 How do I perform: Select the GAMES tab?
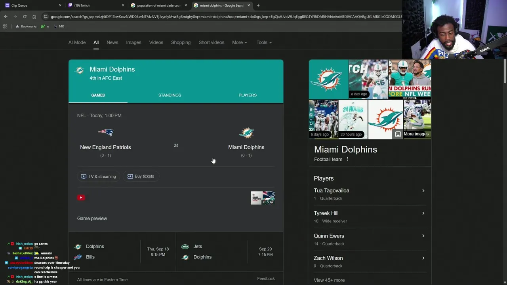[x=98, y=95]
